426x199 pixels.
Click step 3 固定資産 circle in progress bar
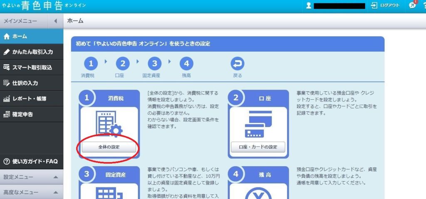pos(155,64)
